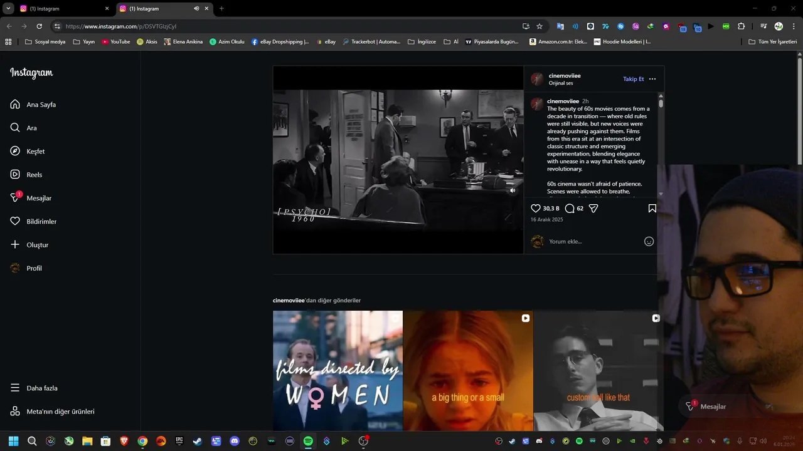Open the Ara search panel

coord(24,128)
